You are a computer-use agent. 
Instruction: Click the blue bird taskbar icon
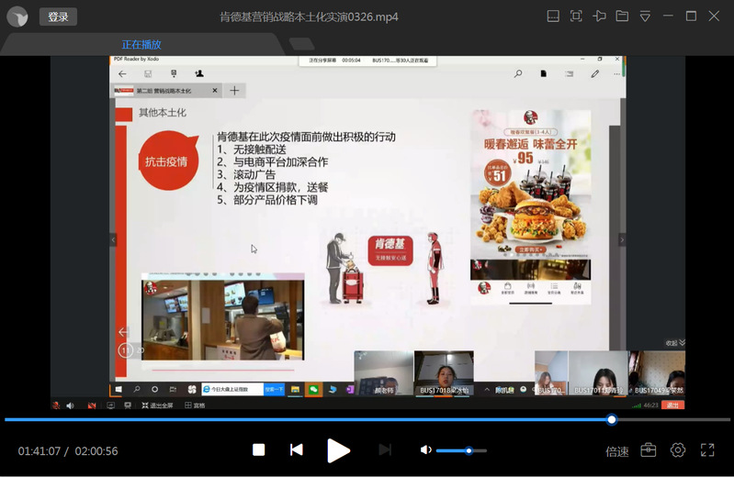pyautogui.click(x=333, y=389)
